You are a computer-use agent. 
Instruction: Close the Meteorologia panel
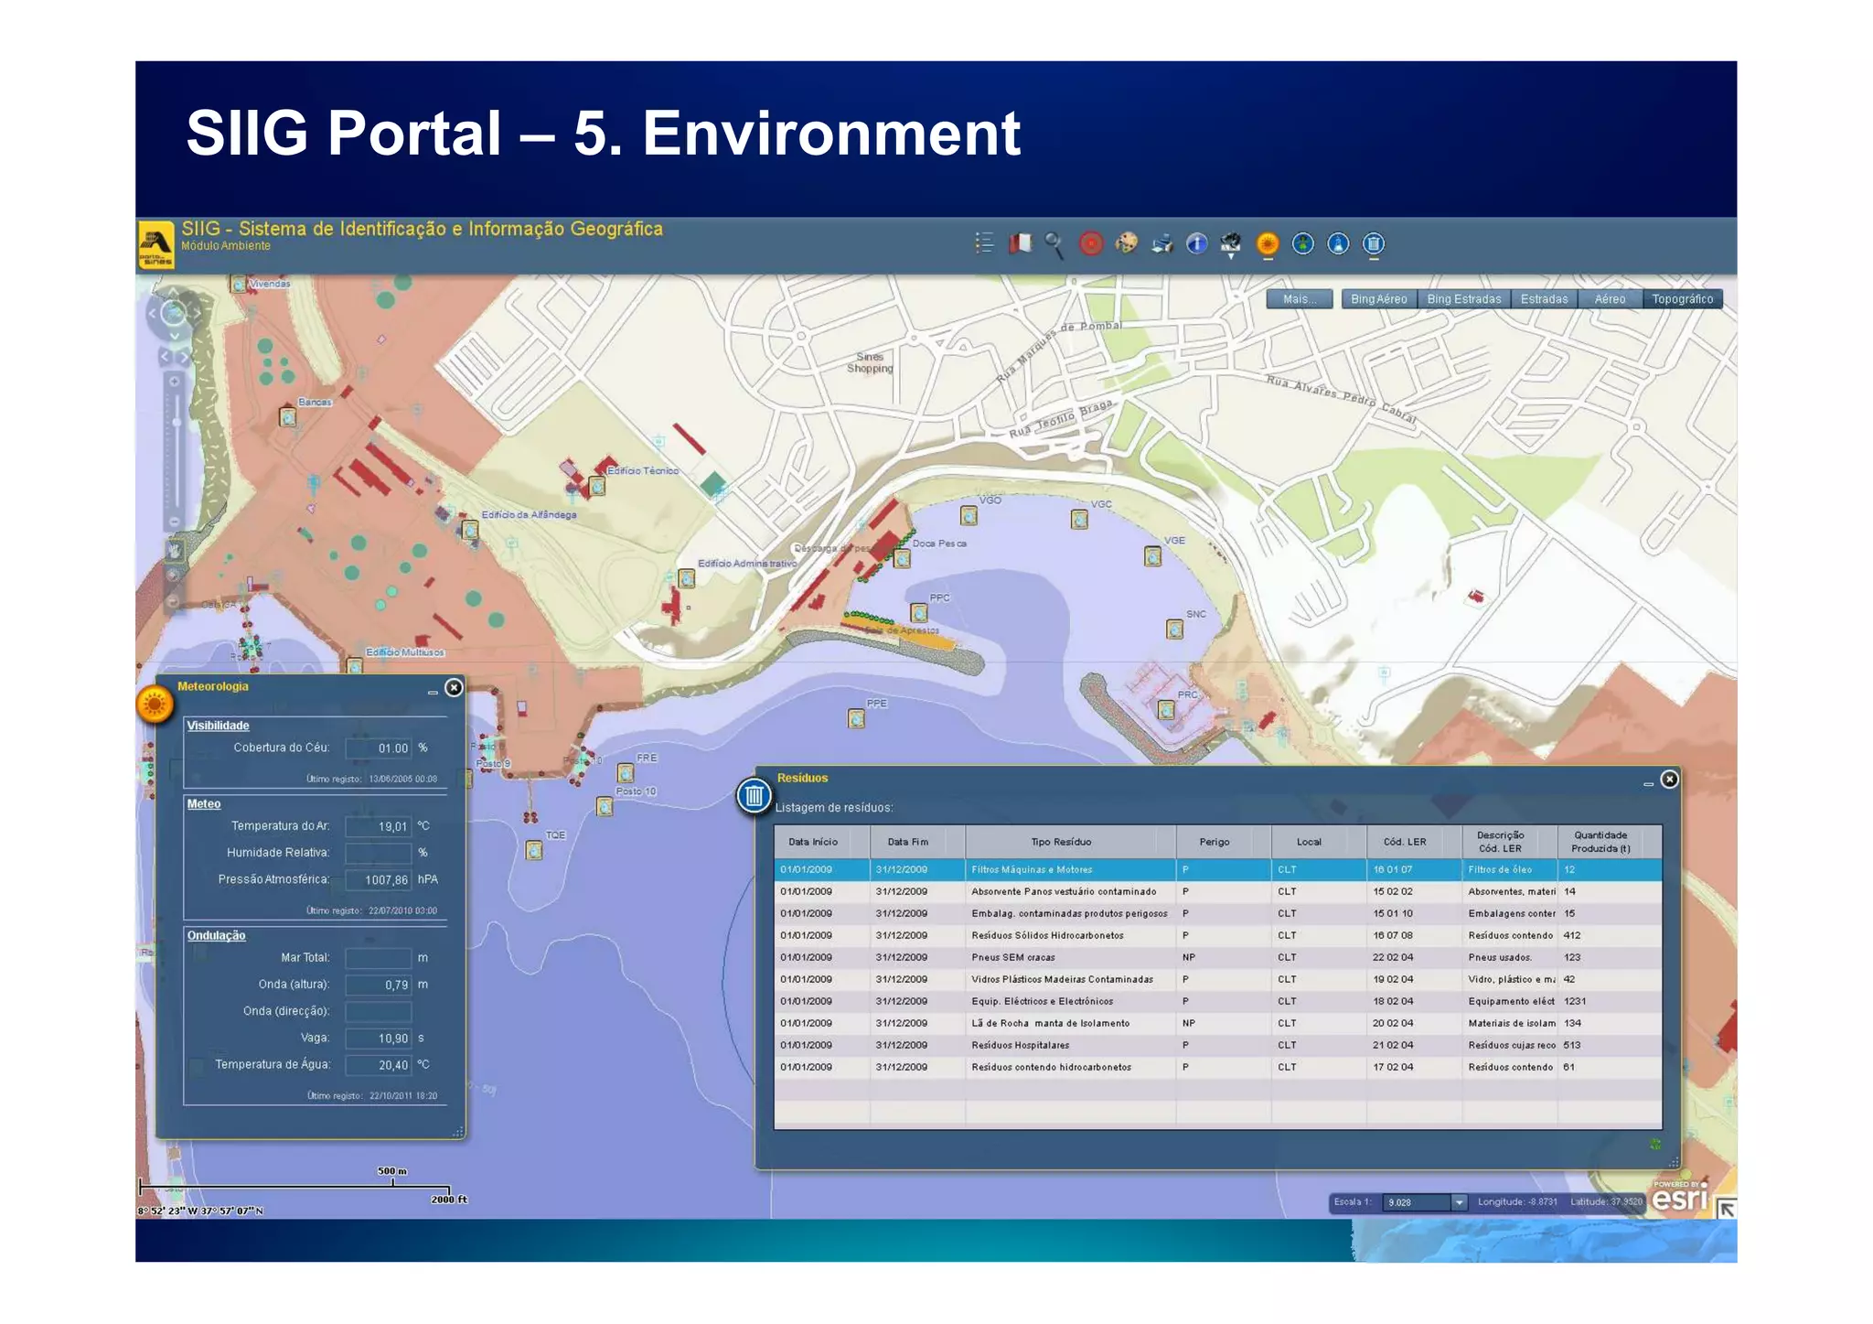tap(454, 688)
